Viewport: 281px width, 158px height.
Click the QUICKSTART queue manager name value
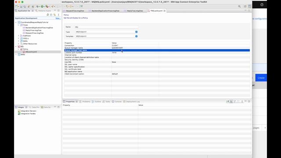click(117, 48)
